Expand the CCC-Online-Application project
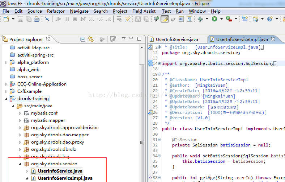 6,84
